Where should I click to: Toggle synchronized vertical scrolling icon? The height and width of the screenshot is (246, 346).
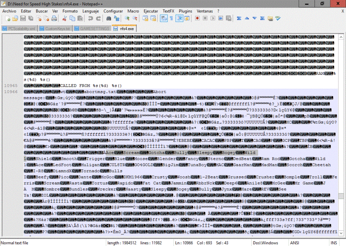145,19
